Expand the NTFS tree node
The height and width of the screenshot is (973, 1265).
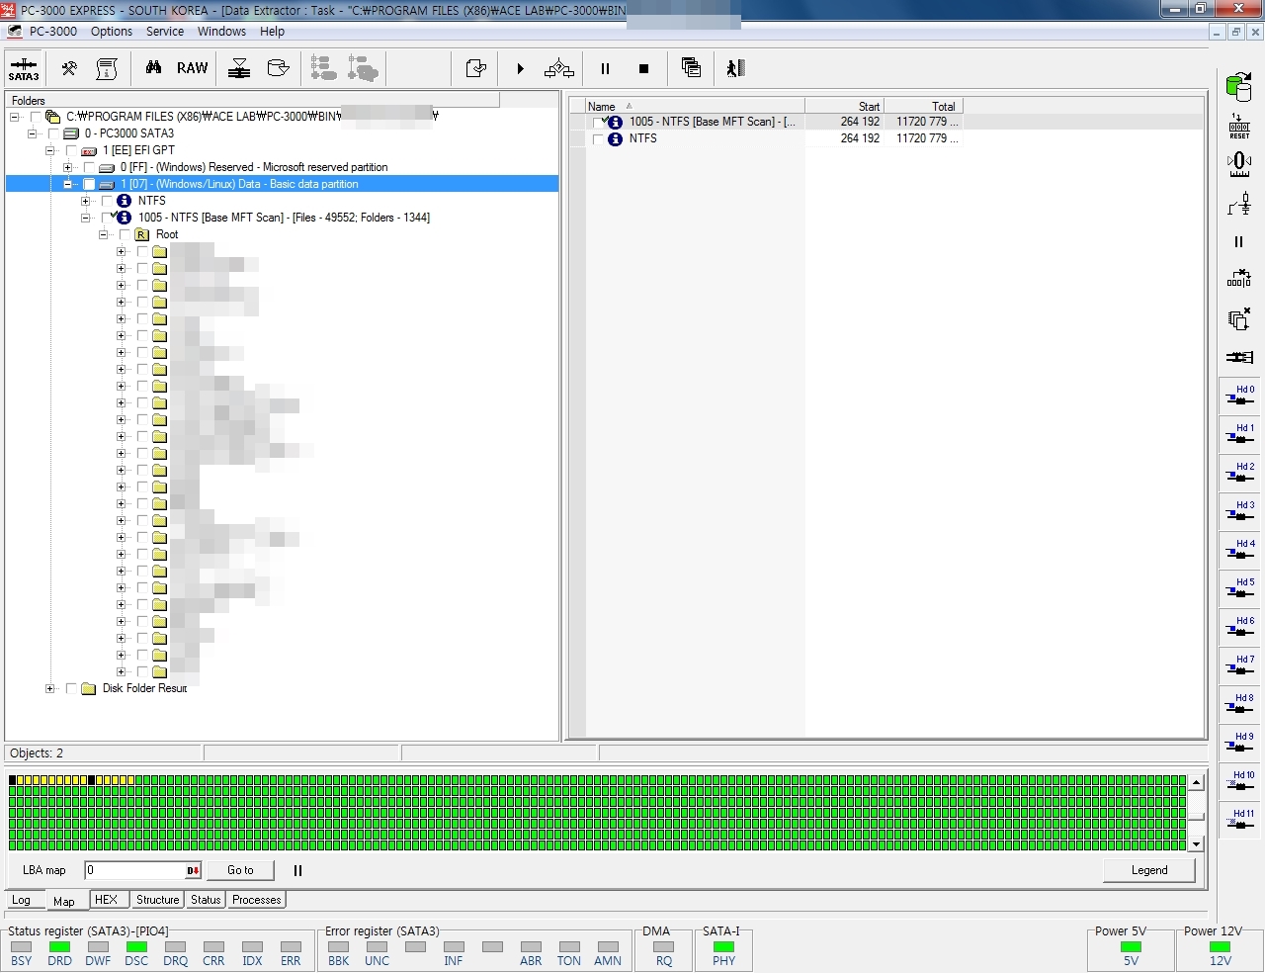pyautogui.click(x=86, y=201)
